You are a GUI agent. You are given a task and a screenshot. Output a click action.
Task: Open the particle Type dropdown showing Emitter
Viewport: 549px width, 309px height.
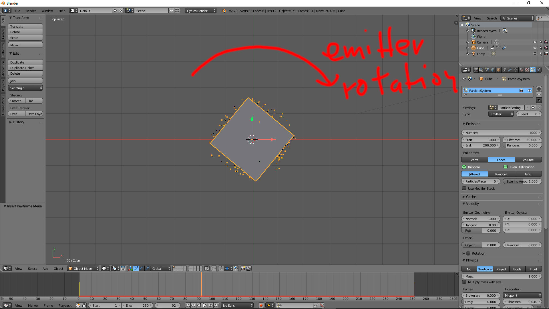pyautogui.click(x=501, y=114)
